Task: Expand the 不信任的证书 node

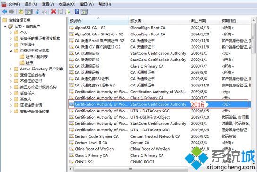Action: click(x=11, y=81)
